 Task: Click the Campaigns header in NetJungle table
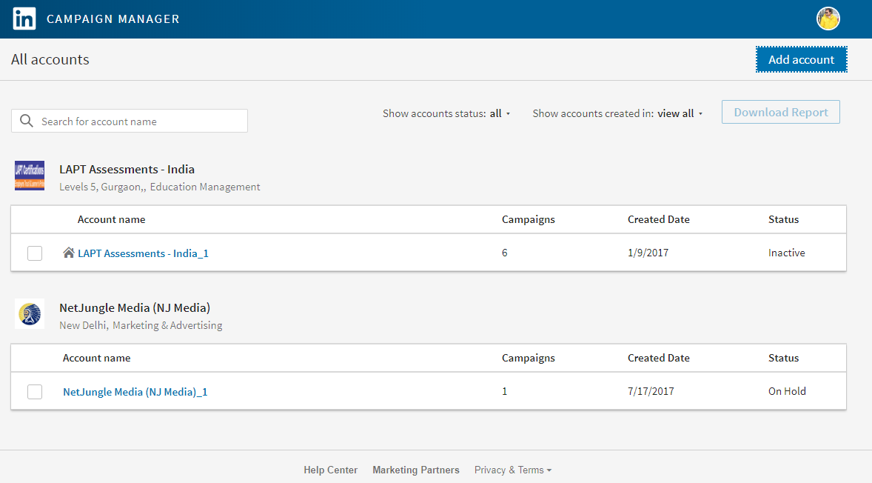[529, 358]
